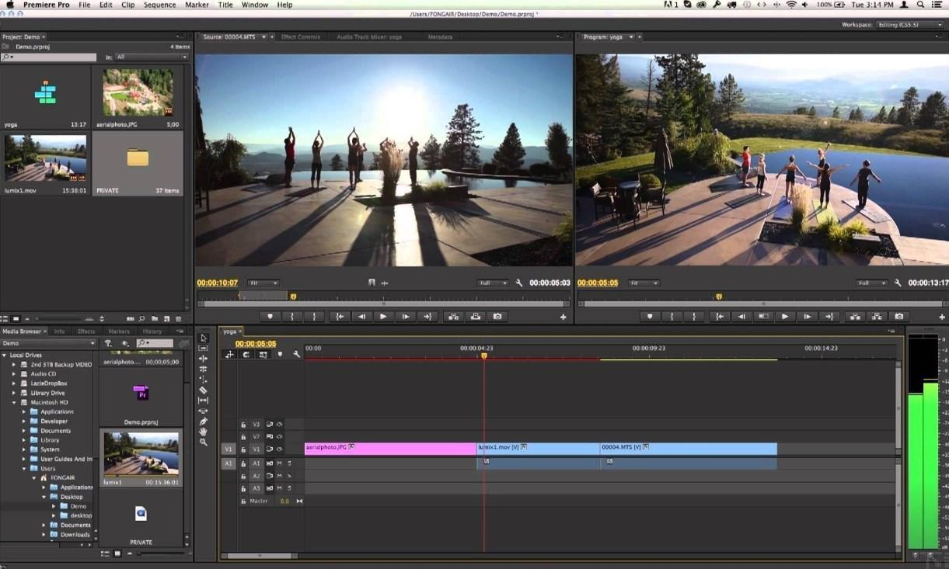
Task: Open the Sequence menu
Action: [x=159, y=5]
